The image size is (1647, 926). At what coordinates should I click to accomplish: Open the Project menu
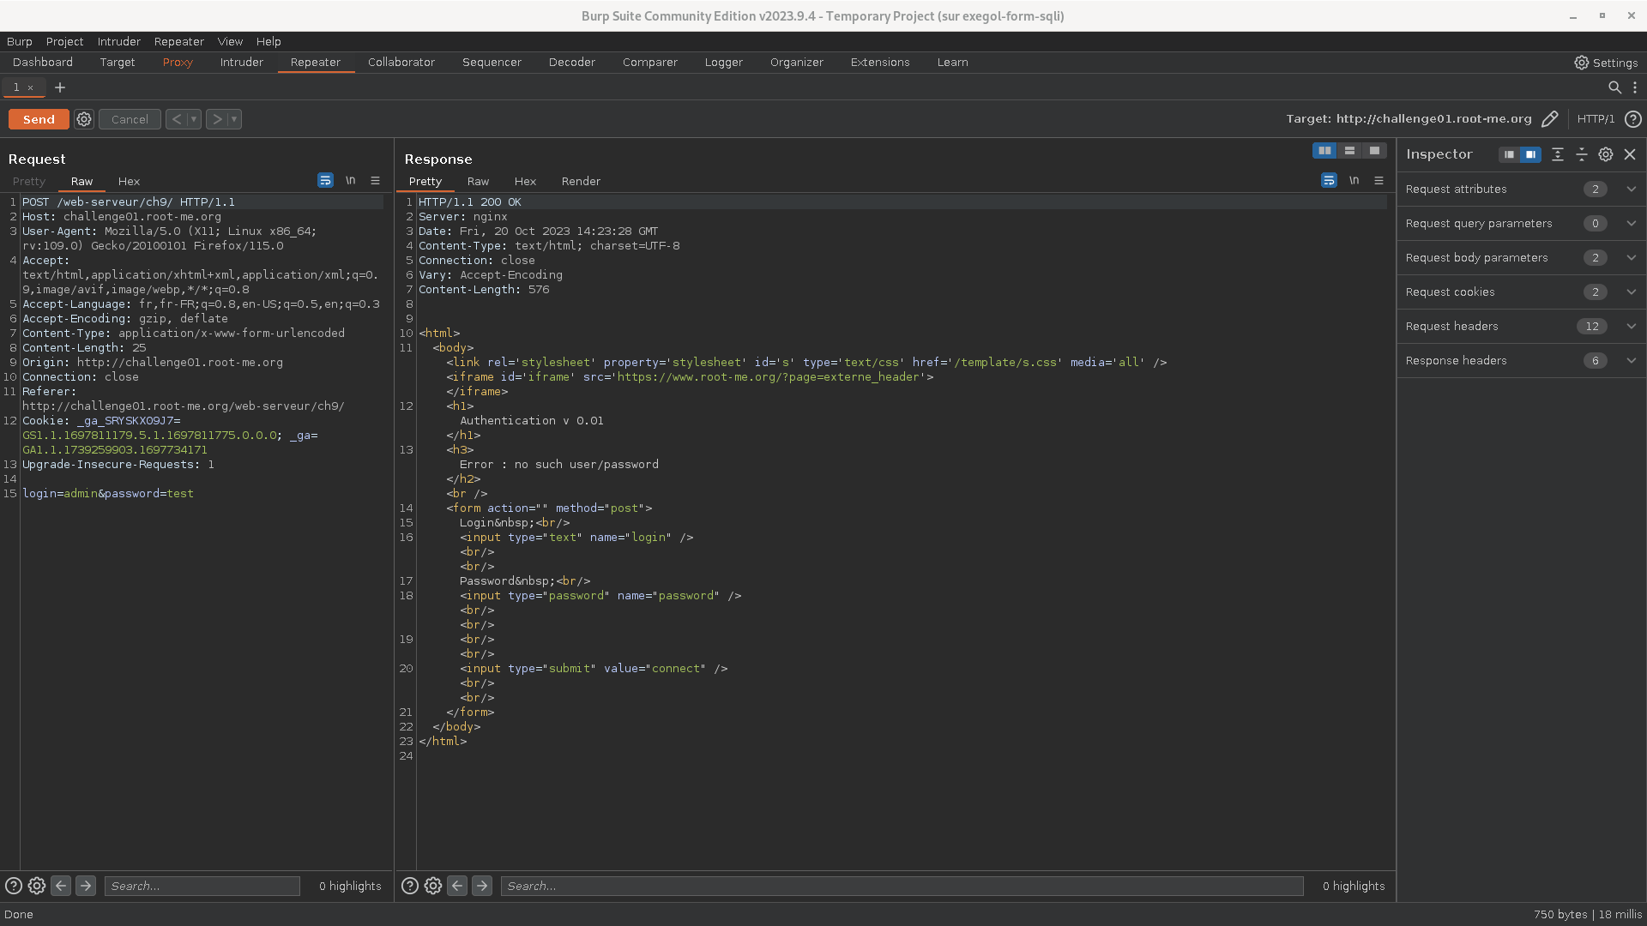[64, 41]
